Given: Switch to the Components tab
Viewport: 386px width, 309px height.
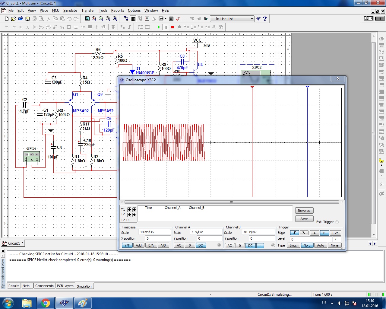Looking at the screenshot, I should (x=44, y=286).
